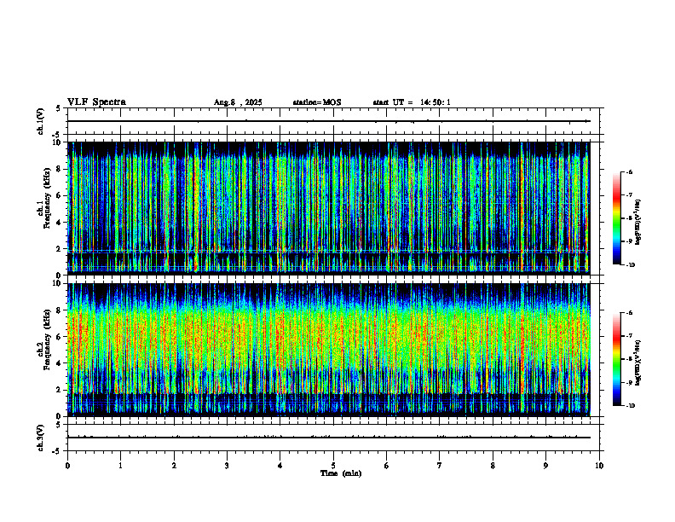Click the ch.1 log(PSD) colorbar title
Viewport: 675px width, 522px height.
(638, 223)
